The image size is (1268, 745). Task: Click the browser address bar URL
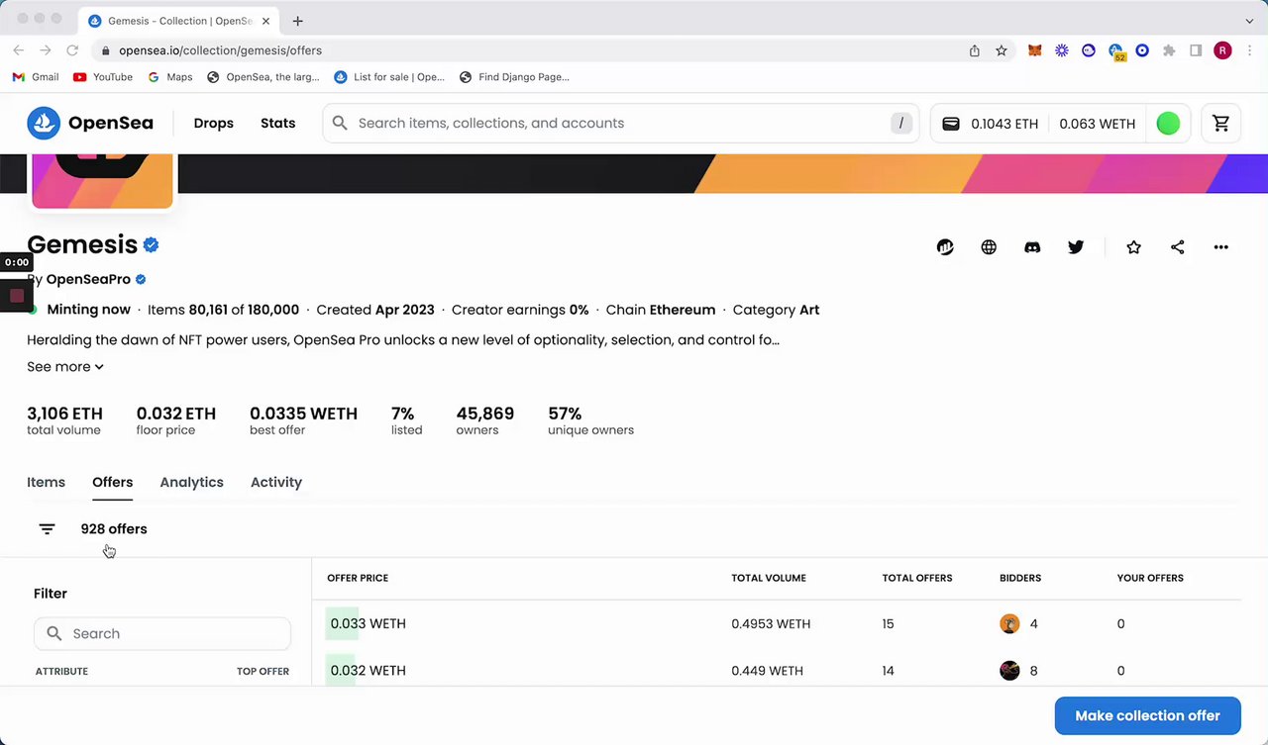coord(220,50)
